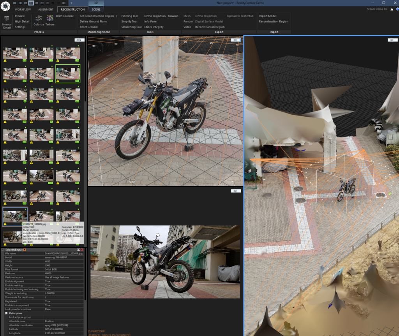399x336 pixels.
Task: Open the orange dropdown beside Selected input
Action: (25, 250)
